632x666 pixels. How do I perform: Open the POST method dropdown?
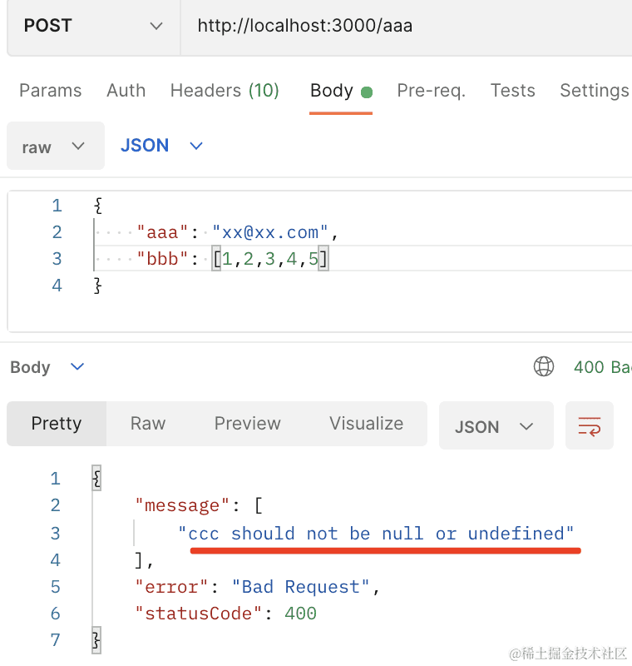[x=93, y=26]
